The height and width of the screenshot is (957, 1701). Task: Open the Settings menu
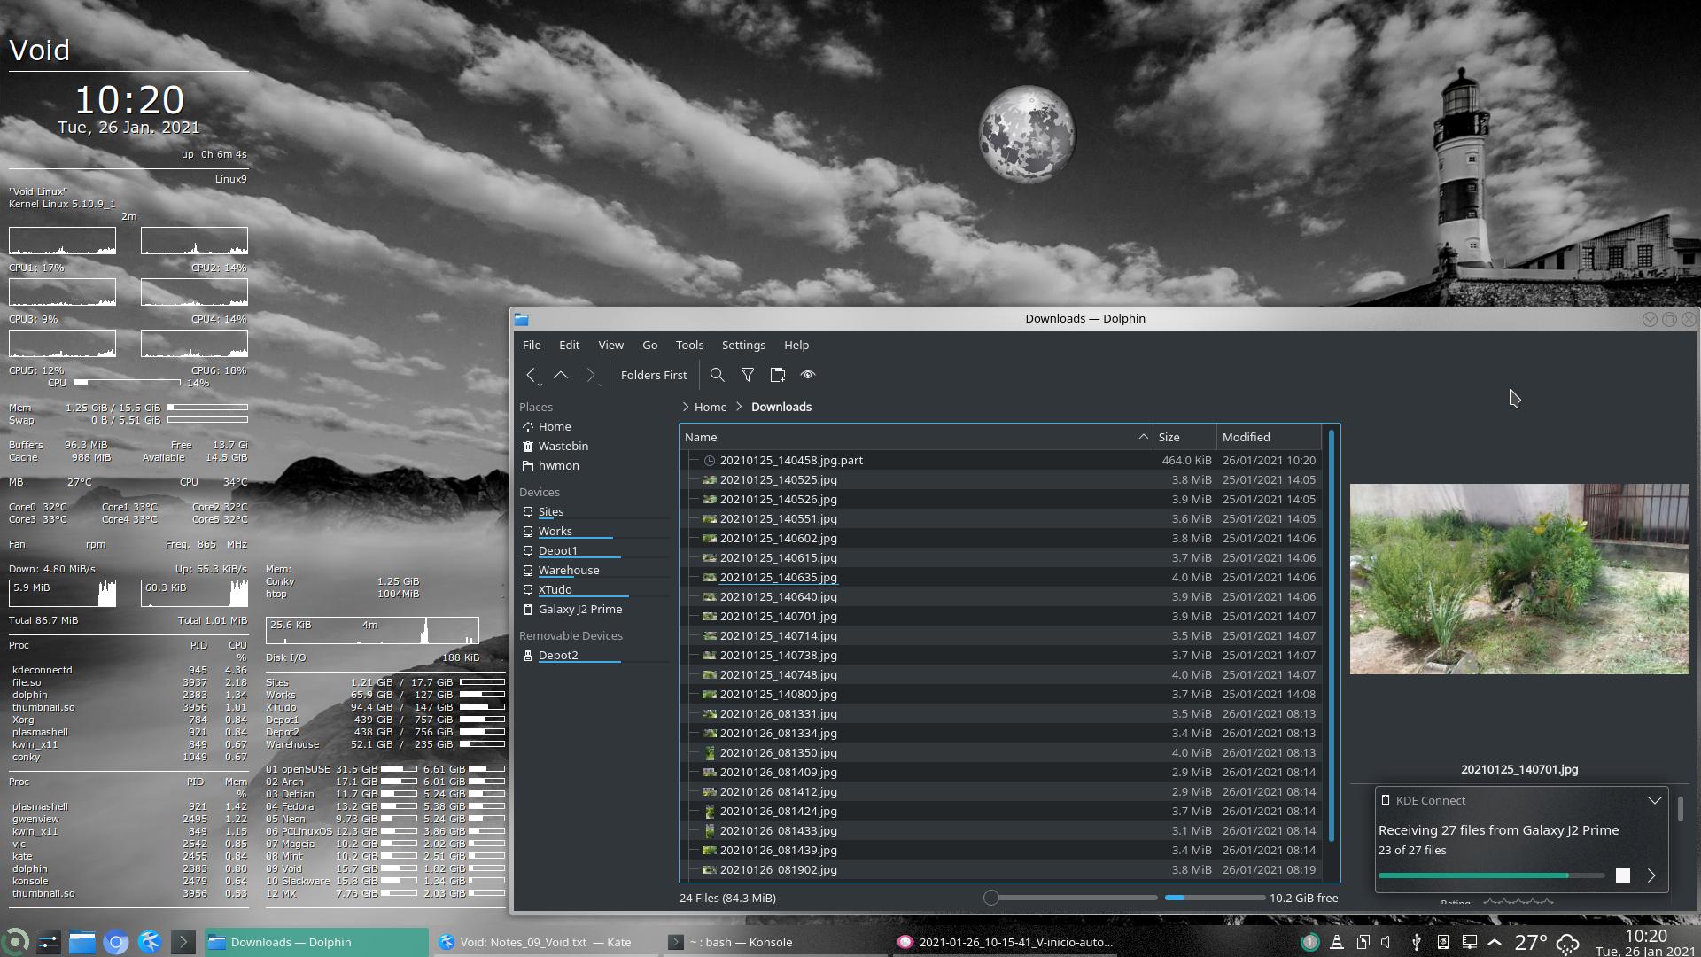click(x=743, y=345)
